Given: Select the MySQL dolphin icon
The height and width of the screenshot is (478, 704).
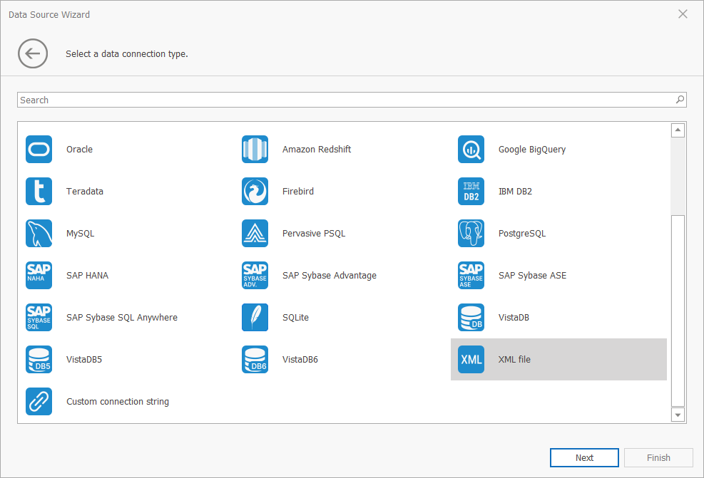Looking at the screenshot, I should (x=39, y=234).
